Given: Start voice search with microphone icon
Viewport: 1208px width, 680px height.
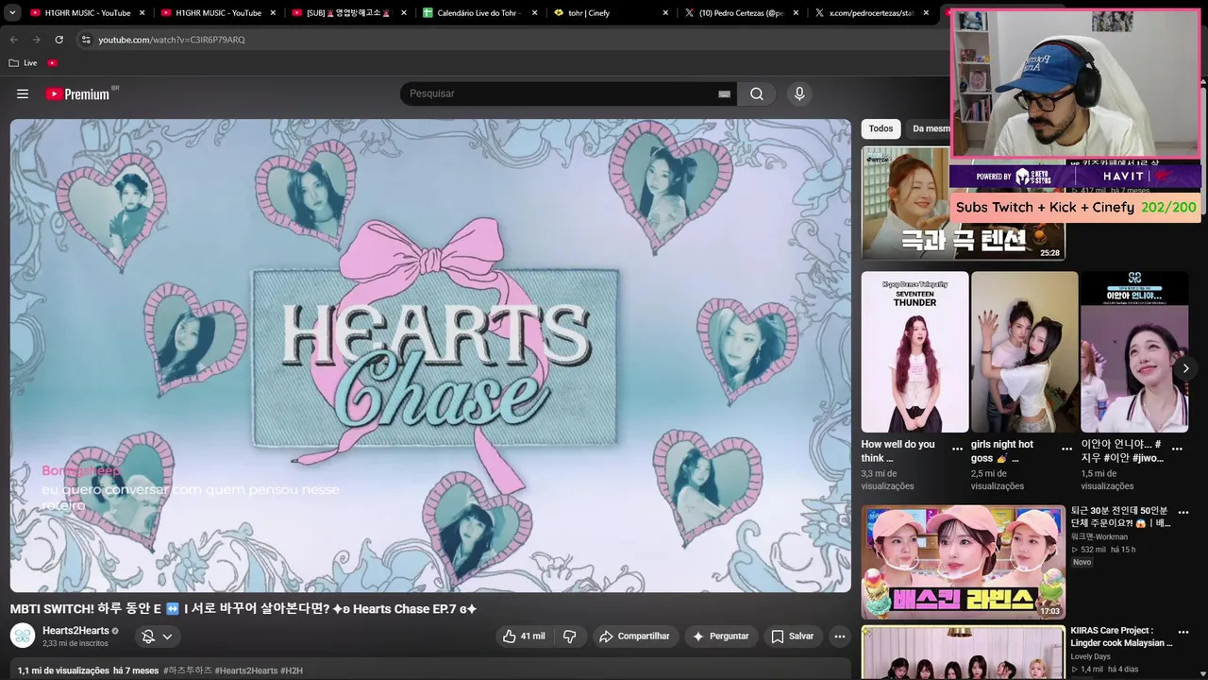Looking at the screenshot, I should tap(799, 93).
